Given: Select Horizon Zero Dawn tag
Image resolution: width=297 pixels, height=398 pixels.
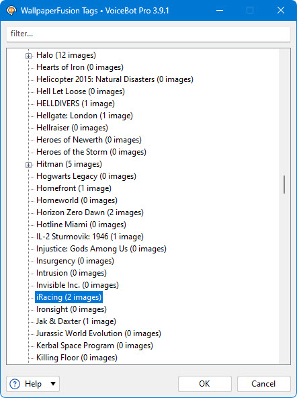Looking at the screenshot, I should pos(90,212).
